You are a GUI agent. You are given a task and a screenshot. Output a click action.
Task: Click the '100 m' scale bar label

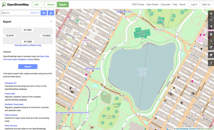(x=60, y=125)
